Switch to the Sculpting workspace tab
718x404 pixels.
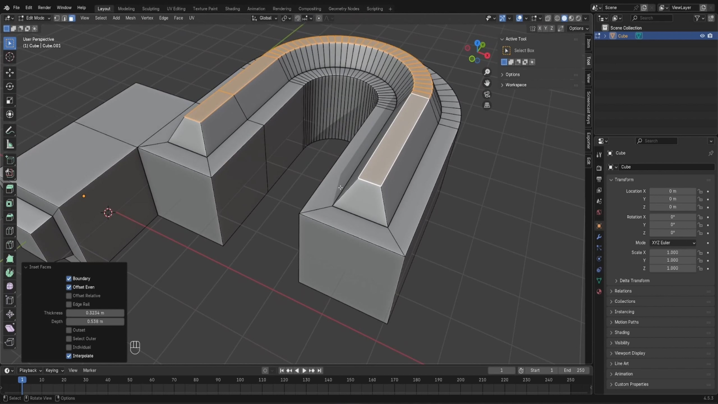(150, 9)
